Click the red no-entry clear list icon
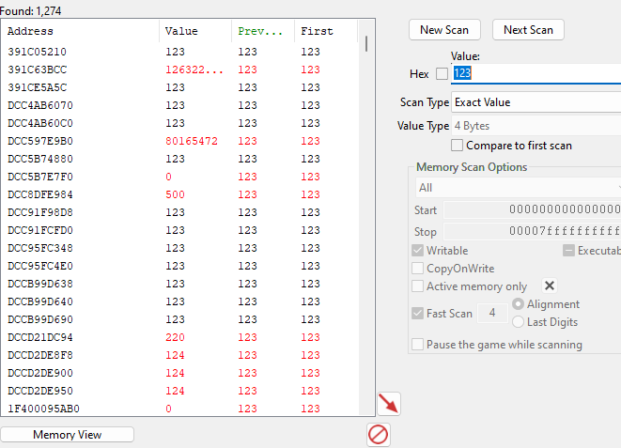621x448 pixels. (379, 434)
